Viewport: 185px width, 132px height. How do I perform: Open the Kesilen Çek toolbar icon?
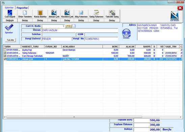point(67,13)
